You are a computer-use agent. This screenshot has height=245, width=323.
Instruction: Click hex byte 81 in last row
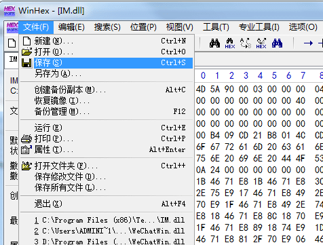click(258, 239)
